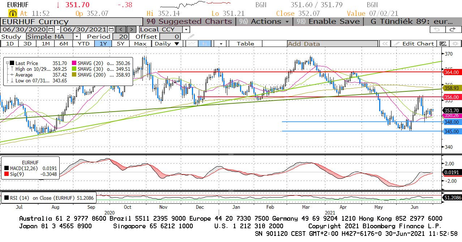The image size is (462, 242).
Task: Click the Table view button
Action: (x=245, y=44)
